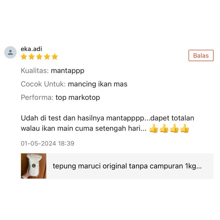Select the fourth rating star
This screenshot has height=220, width=220.
click(x=47, y=57)
